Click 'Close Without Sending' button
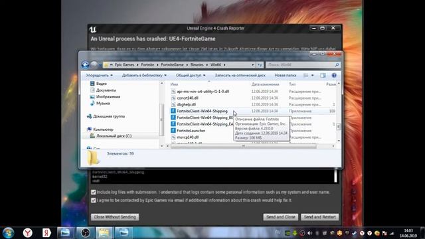Image resolution: width=425 pixels, height=239 pixels. pos(115,217)
